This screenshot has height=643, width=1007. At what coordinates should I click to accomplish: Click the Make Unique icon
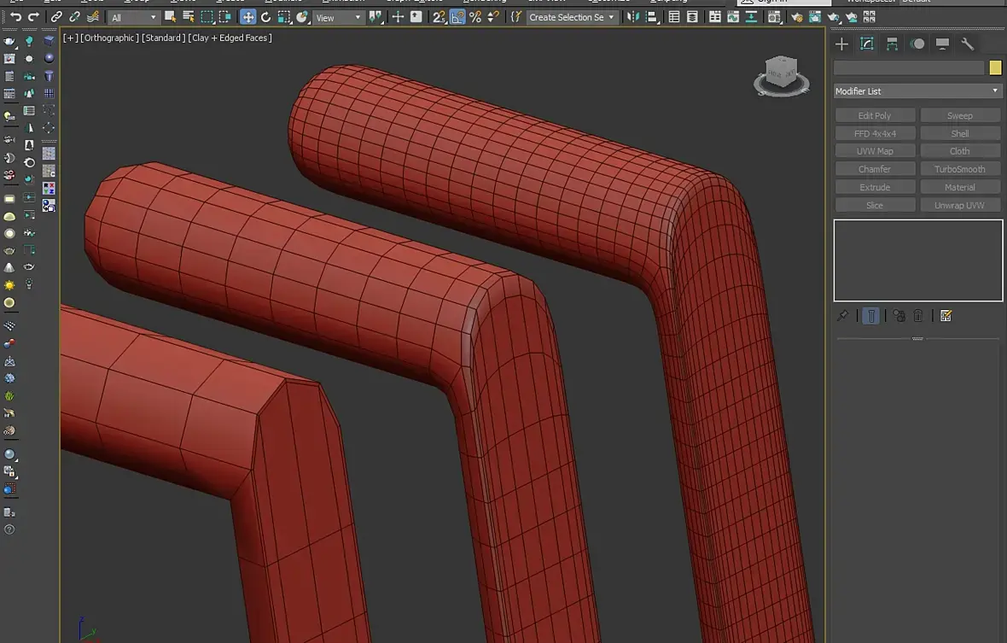tap(899, 315)
